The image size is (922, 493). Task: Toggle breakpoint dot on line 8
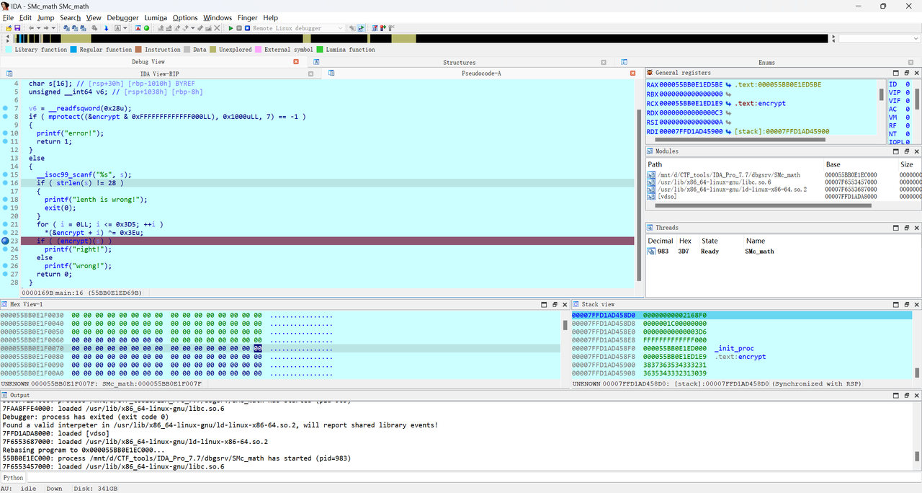[x=6, y=116]
